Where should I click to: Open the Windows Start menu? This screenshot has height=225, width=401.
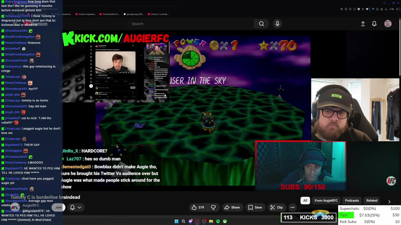click(x=176, y=222)
